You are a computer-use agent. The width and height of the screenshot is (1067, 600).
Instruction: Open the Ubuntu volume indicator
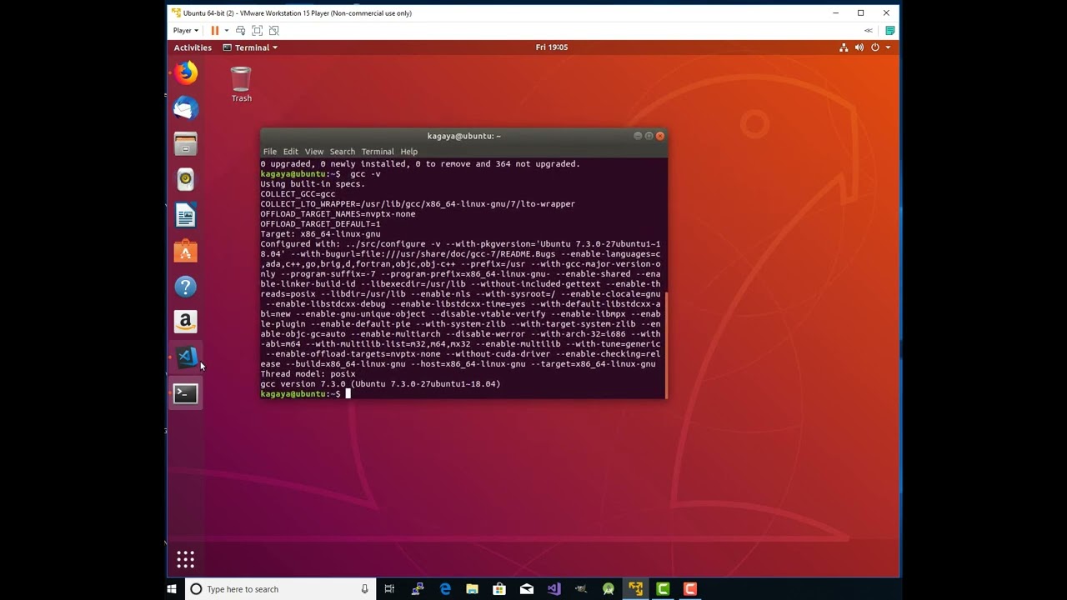point(859,47)
